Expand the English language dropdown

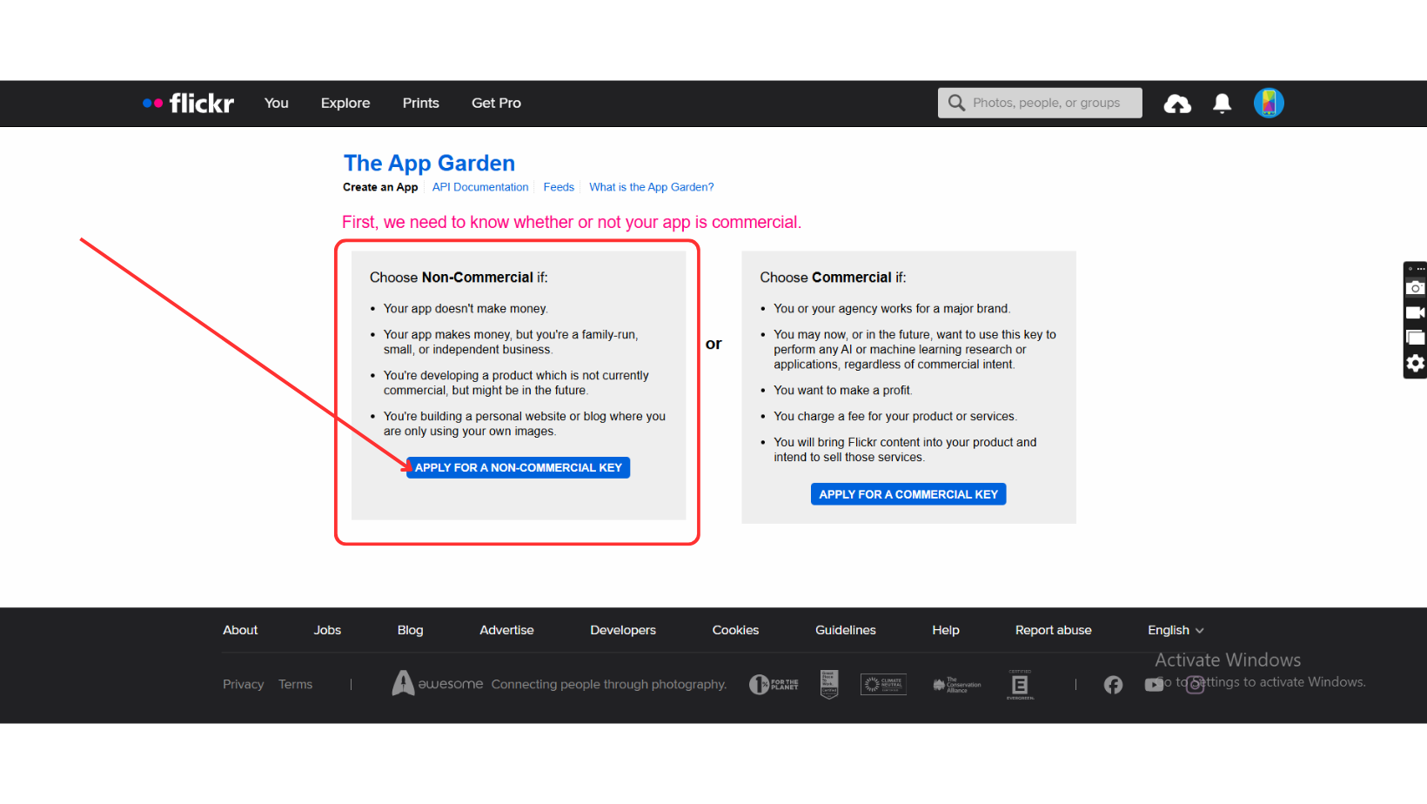[1176, 631]
